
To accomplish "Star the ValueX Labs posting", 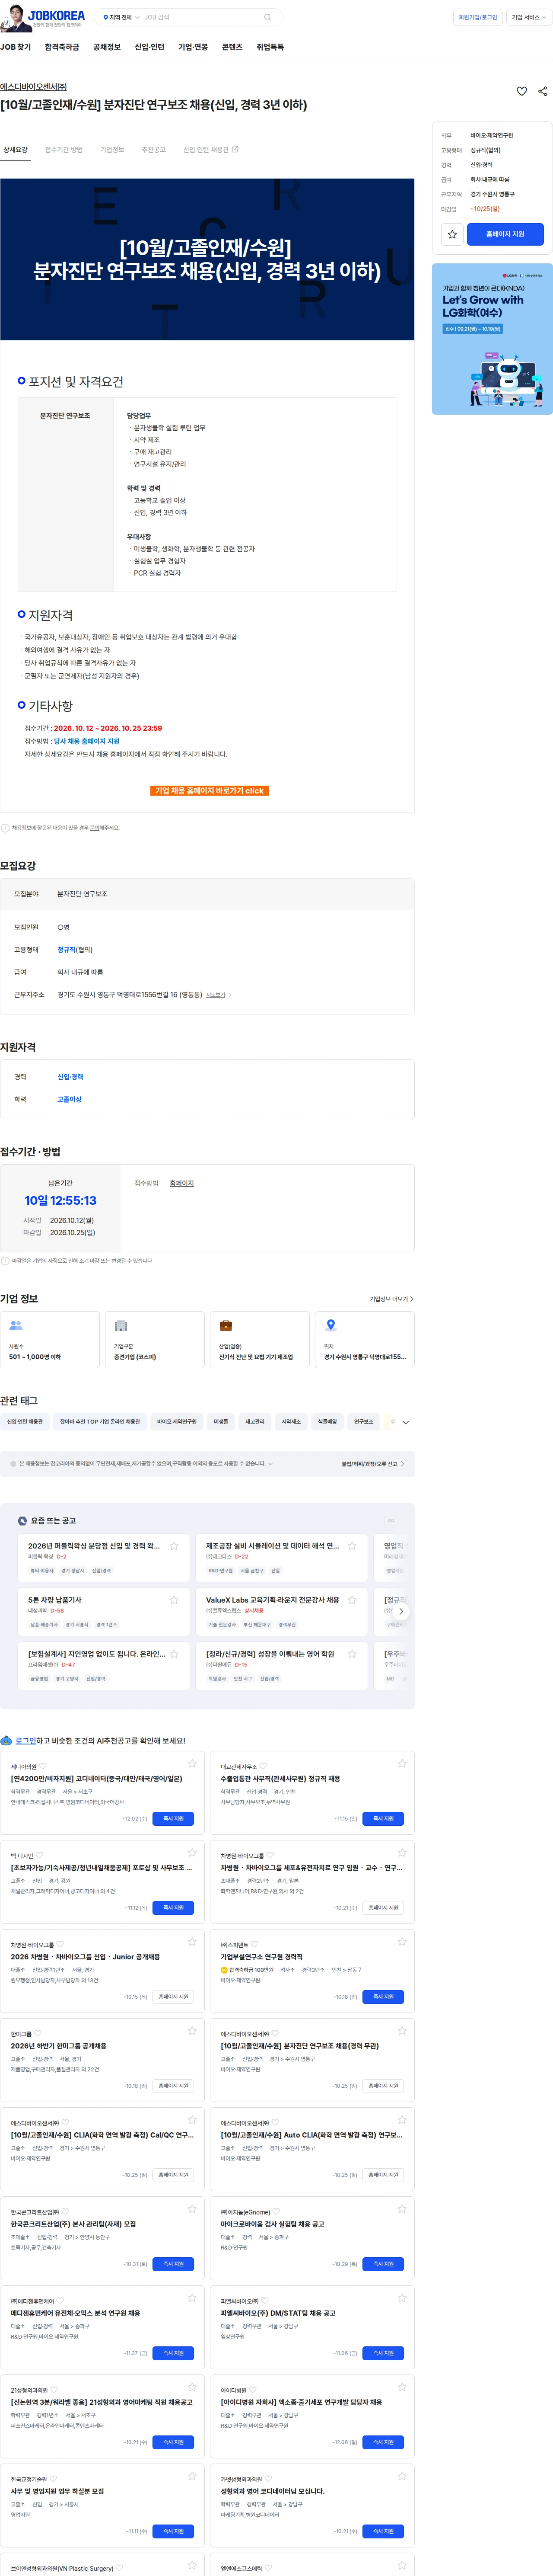I will pos(353,1599).
